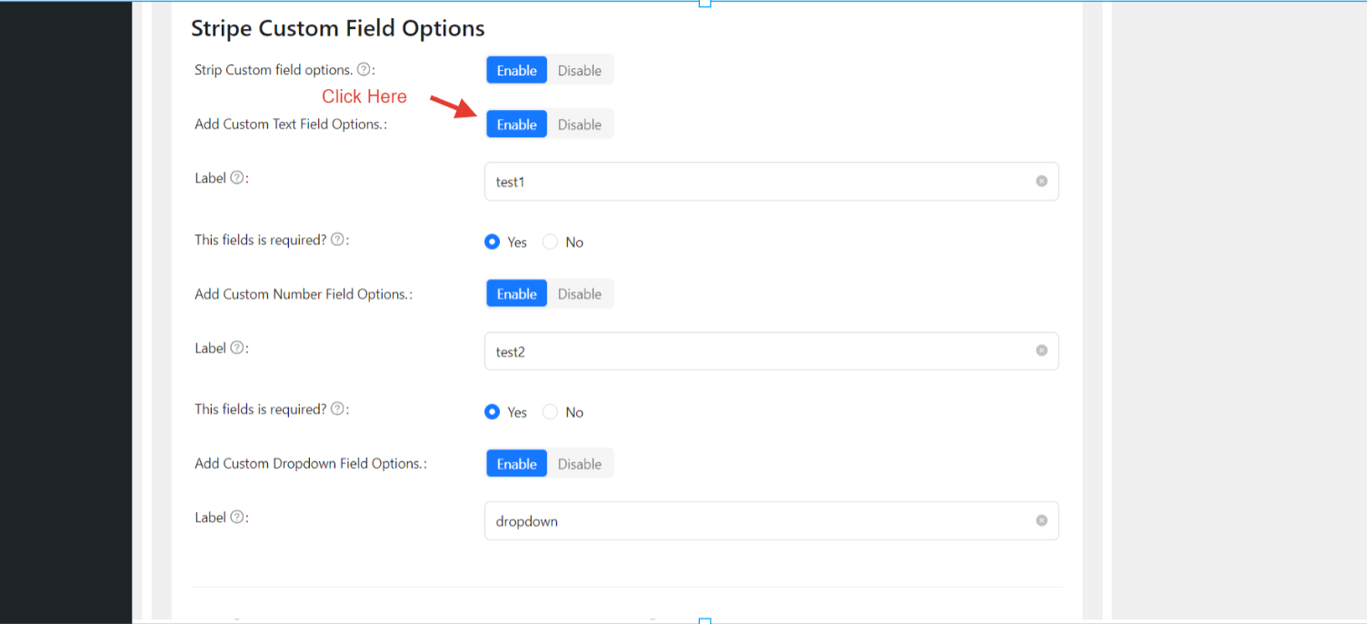Viewport: 1367px width, 624px height.
Task: Click help icon beside Strip Custom field options
Action: [x=364, y=70]
